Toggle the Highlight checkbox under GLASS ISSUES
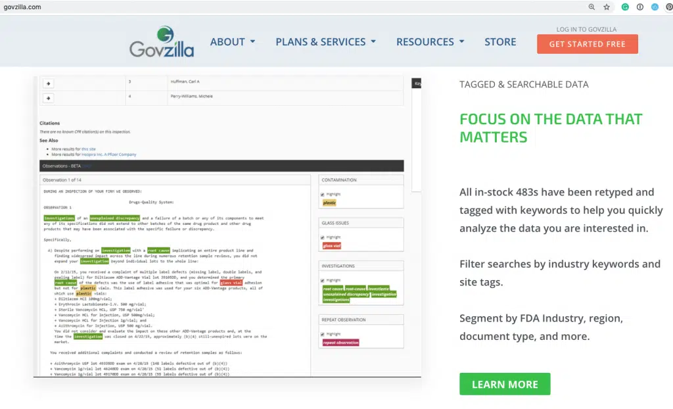Screen dimensions: 673x409 (323, 237)
